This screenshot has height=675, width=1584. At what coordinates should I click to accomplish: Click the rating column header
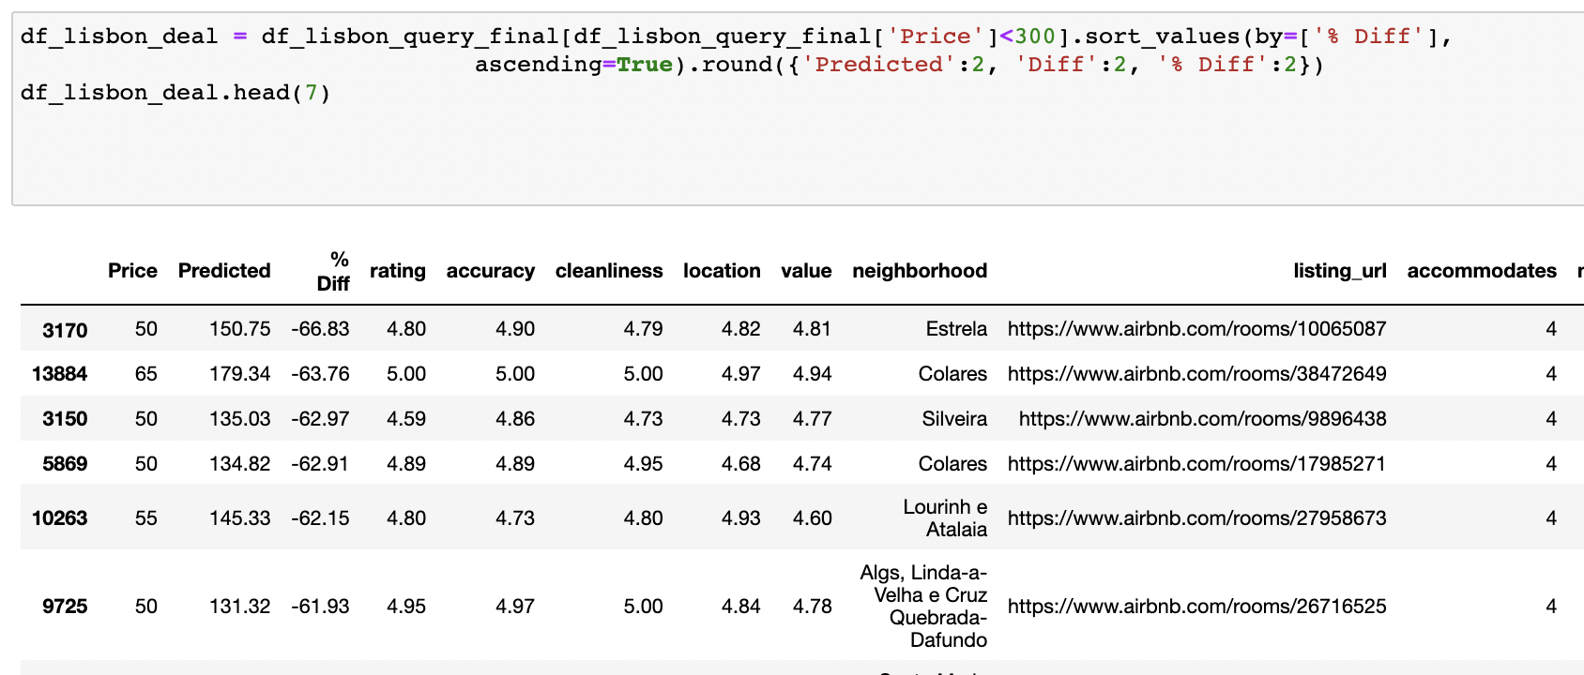point(398,271)
